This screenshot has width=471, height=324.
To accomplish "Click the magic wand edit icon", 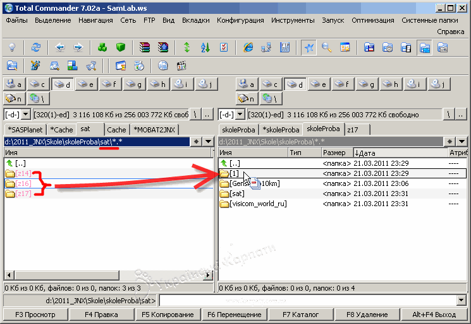I will [36, 66].
